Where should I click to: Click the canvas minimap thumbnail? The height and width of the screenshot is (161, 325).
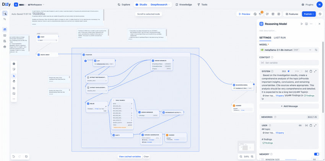[x=246, y=147]
